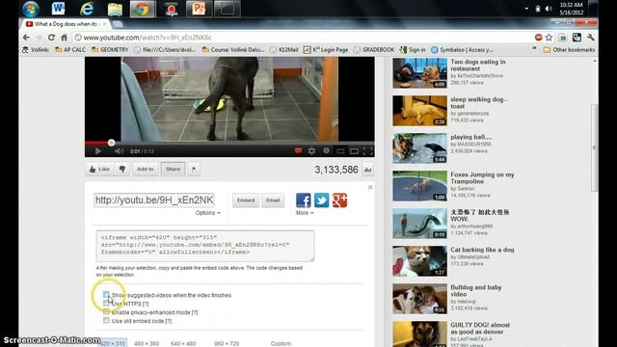617x347 pixels.
Task: Click the red Adblock extension icon
Action: tap(539, 38)
